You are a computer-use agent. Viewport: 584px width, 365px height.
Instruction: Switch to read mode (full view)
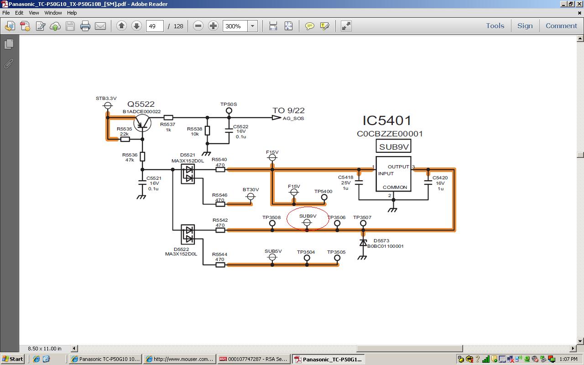point(346,26)
